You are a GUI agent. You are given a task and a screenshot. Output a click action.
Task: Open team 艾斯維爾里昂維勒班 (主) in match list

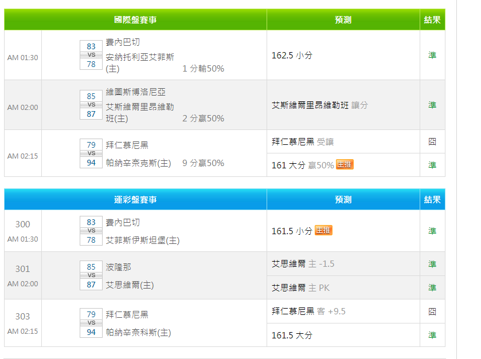tap(140, 113)
